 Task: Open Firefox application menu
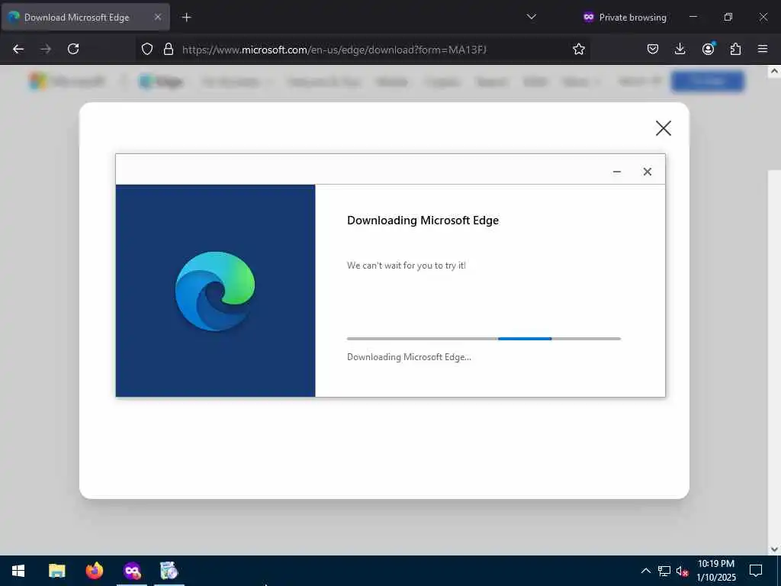(x=763, y=49)
